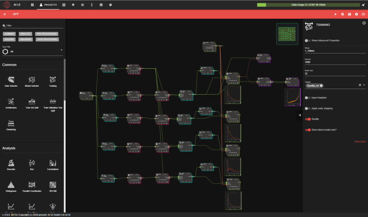Edit the Name field 1_20bins
368x217 pixels.
(335, 51)
